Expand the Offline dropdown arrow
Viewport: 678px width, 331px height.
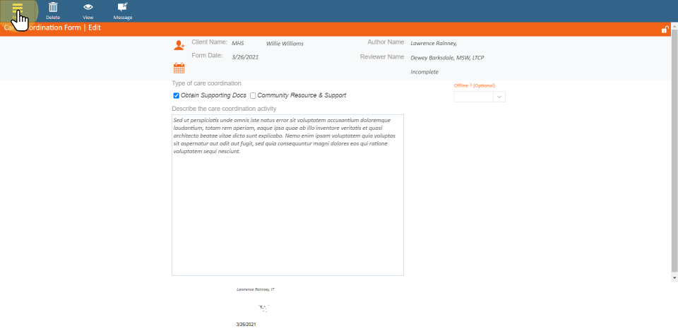pyautogui.click(x=499, y=97)
